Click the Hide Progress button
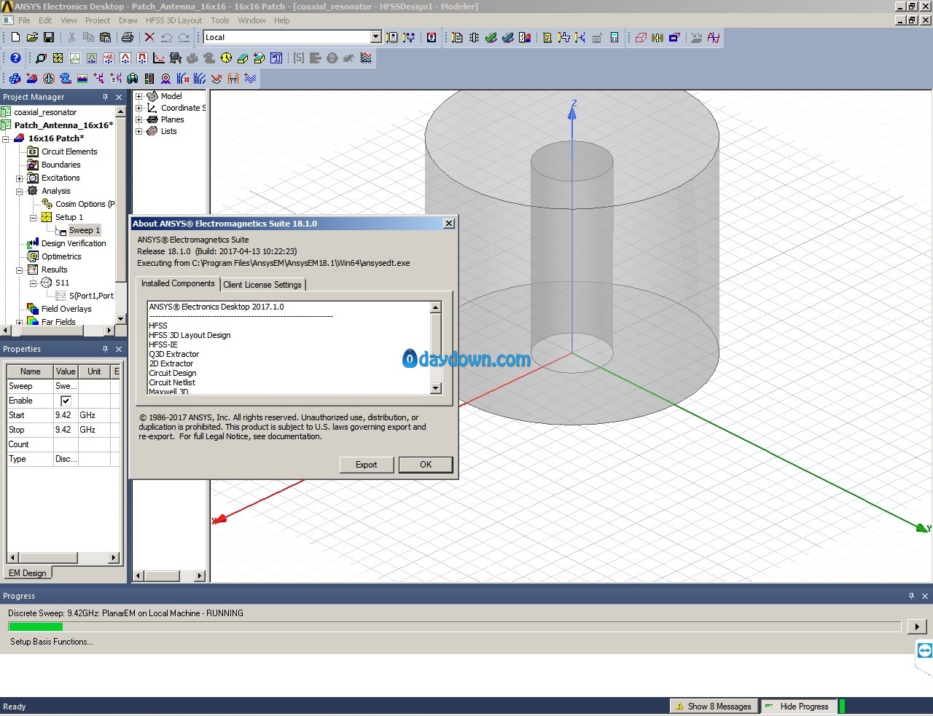Screen dimensions: 933x716 799,707
